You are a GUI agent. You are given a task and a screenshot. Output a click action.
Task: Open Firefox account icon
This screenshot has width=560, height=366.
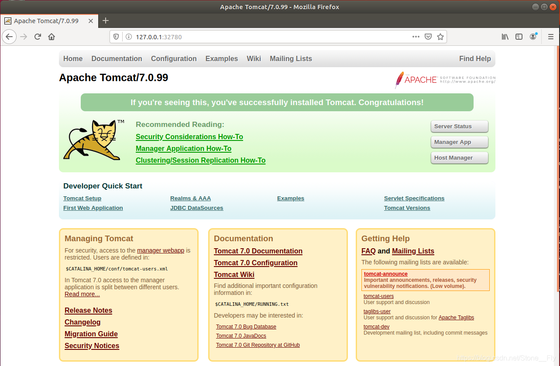tap(533, 37)
